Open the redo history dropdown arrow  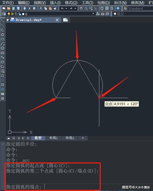click(x=75, y=8)
